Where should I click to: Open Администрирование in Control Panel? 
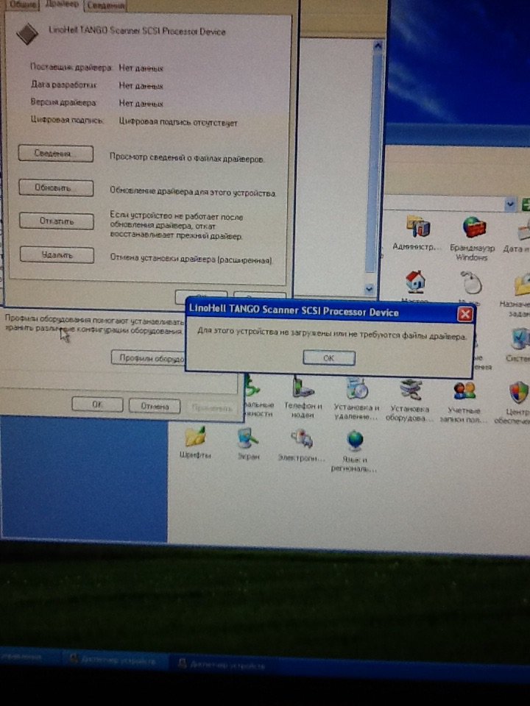point(417,233)
